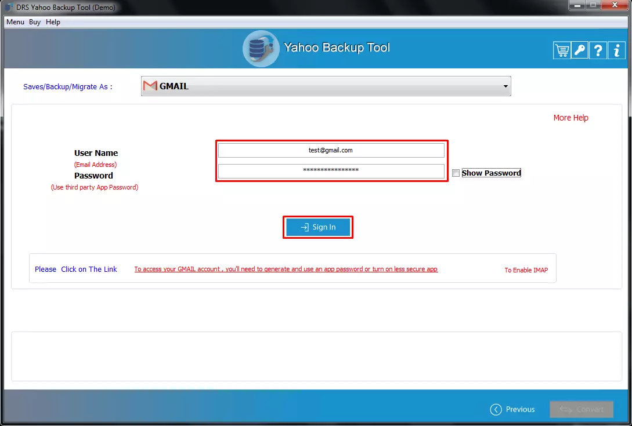Close the DRS Yahoo Backup Tool window
This screenshot has width=632, height=426.
(x=615, y=5)
